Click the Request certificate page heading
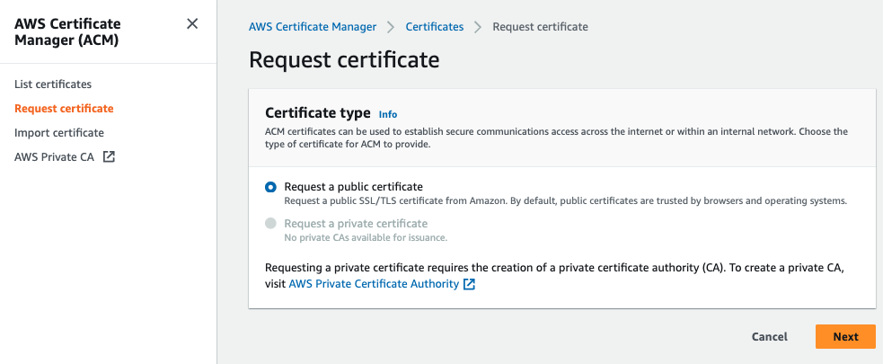883x364 pixels. [344, 60]
